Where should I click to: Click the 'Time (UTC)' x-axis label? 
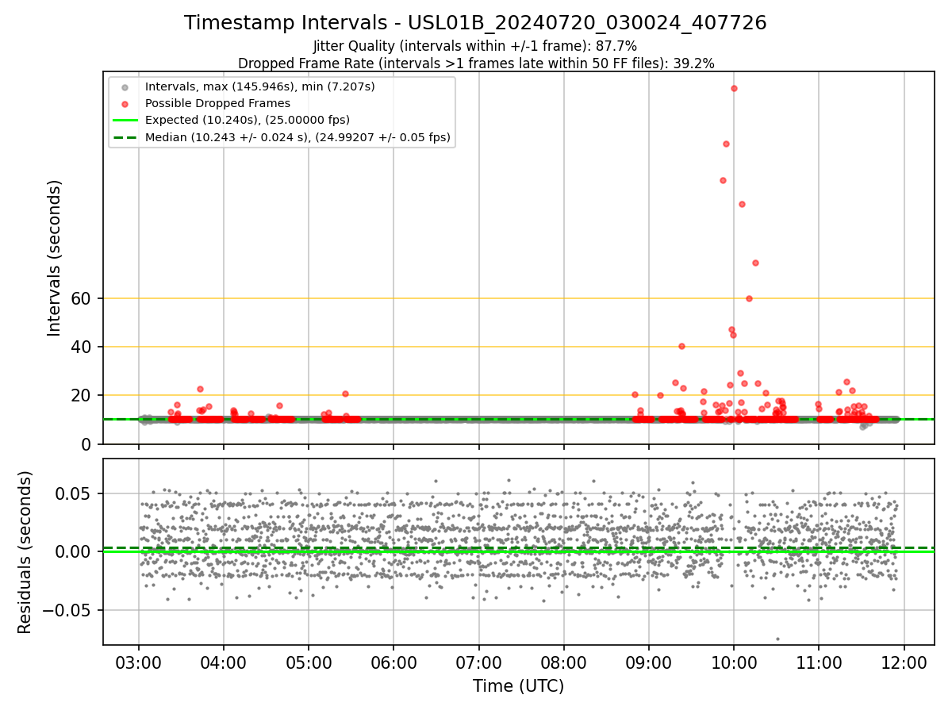pyautogui.click(x=518, y=686)
